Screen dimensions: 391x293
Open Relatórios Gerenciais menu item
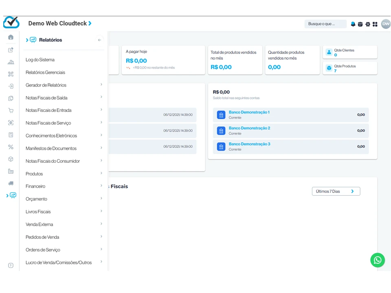(45, 72)
